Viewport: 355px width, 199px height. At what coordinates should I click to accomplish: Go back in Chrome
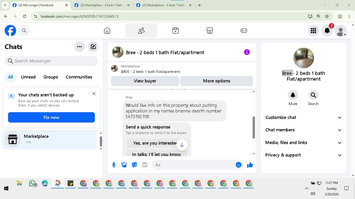tap(6, 16)
